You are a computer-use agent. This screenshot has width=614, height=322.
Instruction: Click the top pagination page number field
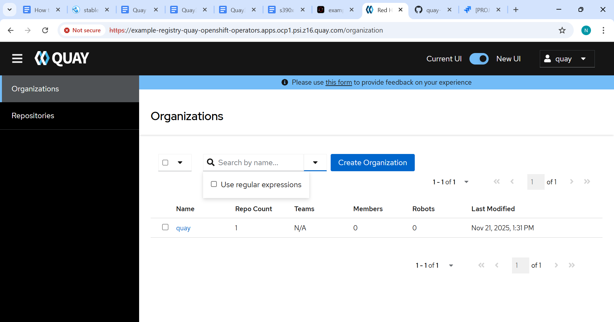tap(536, 182)
